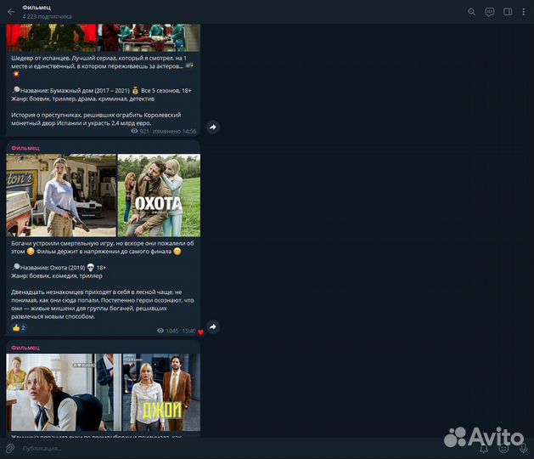The image size is (534, 459).
Task: Click Фильмец name above Джой post
Action: pyautogui.click(x=25, y=348)
